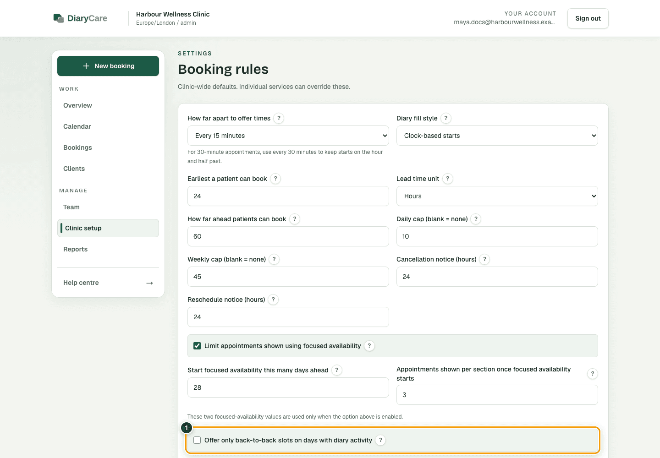The image size is (660, 458).
Task: Click the How far ahead patients can book input
Action: pyautogui.click(x=288, y=236)
